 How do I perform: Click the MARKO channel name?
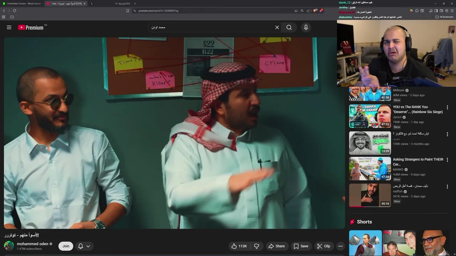coord(398,170)
